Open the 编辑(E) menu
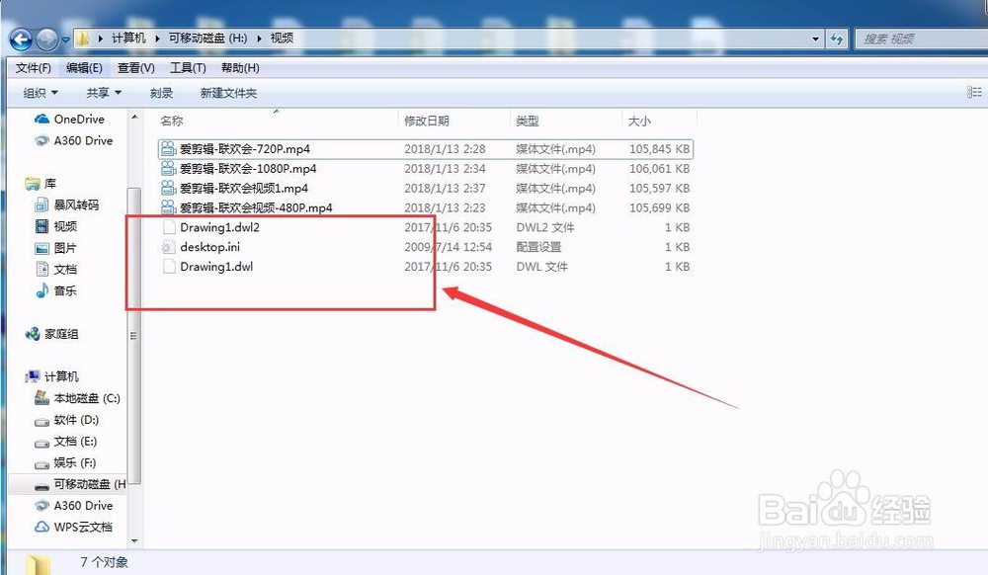Viewport: 988px width, 575px height. [84, 68]
